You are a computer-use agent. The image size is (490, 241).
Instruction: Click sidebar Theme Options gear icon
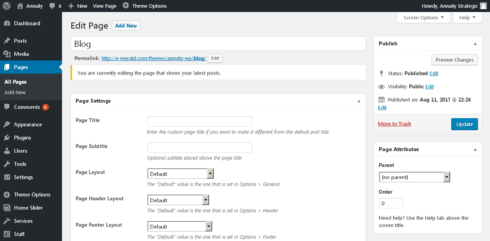[7, 195]
